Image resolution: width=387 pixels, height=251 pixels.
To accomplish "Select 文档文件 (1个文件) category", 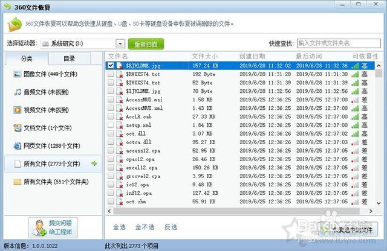I will point(53,128).
